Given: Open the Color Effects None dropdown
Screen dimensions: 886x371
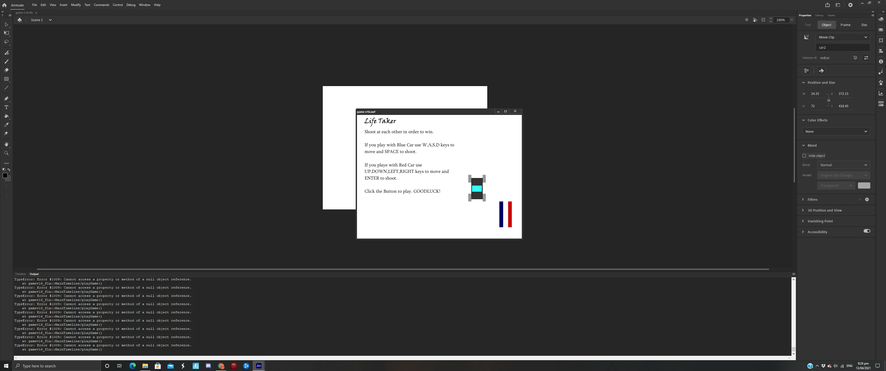Looking at the screenshot, I should click(x=836, y=131).
